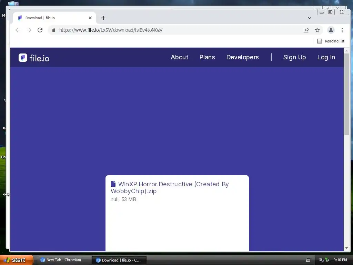
Task: Click the 'null; 53 MB' file size text
Action: point(123,199)
